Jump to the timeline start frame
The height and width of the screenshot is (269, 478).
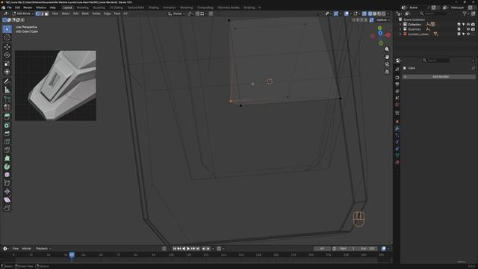click(175, 249)
